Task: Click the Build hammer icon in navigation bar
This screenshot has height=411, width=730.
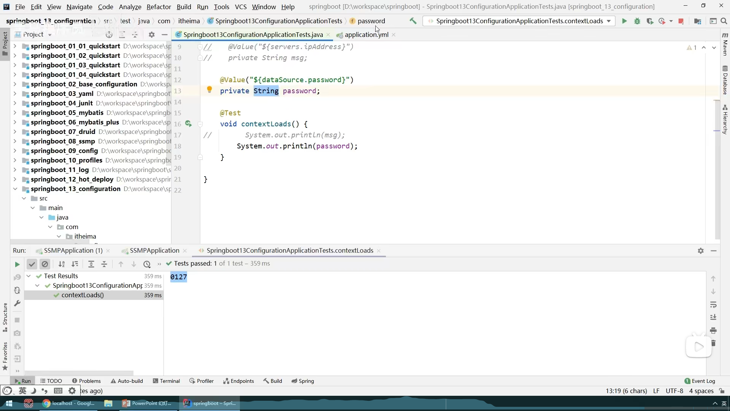Action: pos(413,21)
